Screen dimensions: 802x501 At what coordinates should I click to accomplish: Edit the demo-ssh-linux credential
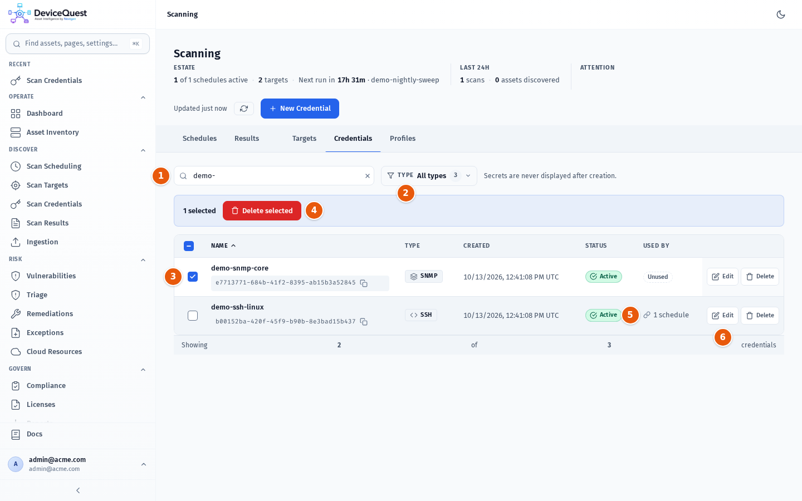(722, 316)
